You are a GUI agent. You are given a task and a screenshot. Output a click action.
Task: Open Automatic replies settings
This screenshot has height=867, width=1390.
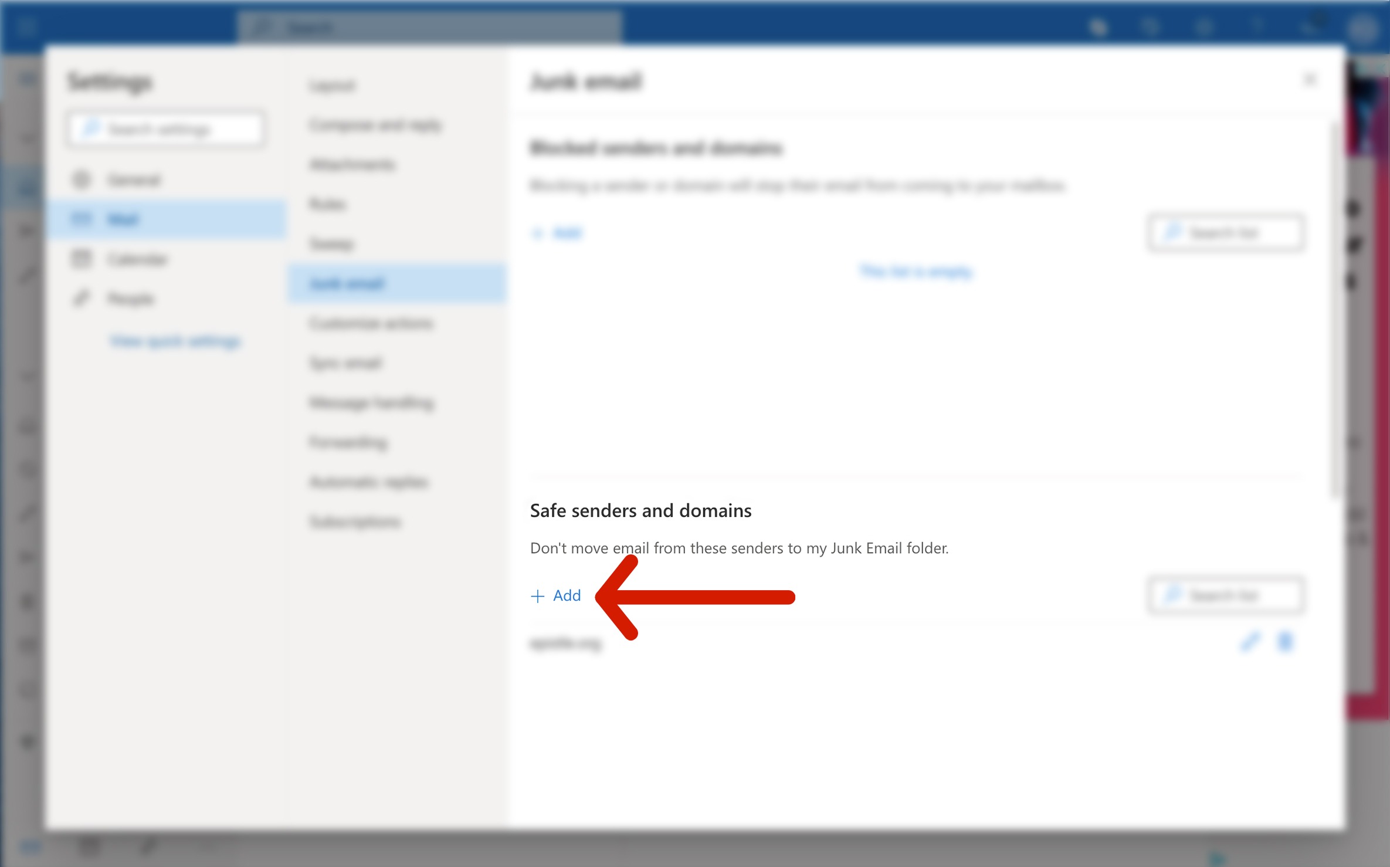click(x=369, y=482)
